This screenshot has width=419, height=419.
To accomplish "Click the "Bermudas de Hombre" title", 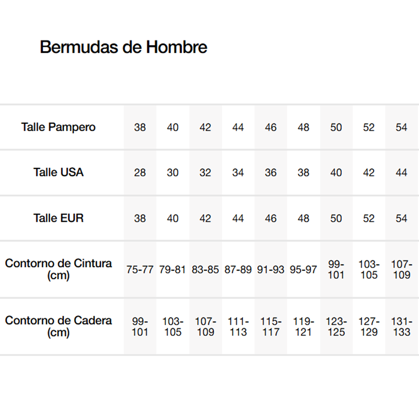I will click(123, 47).
